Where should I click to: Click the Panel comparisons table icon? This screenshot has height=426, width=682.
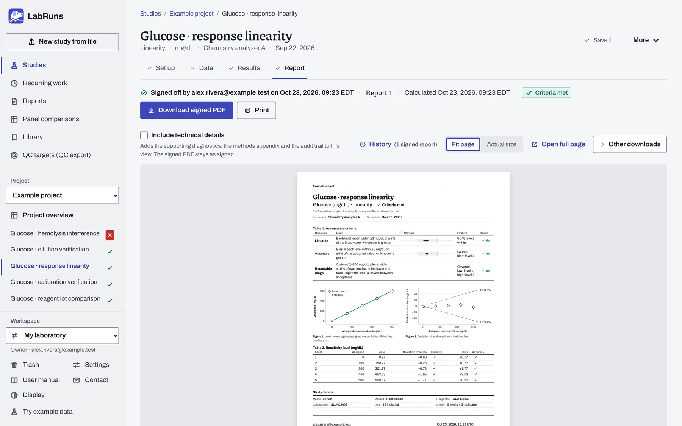click(14, 119)
